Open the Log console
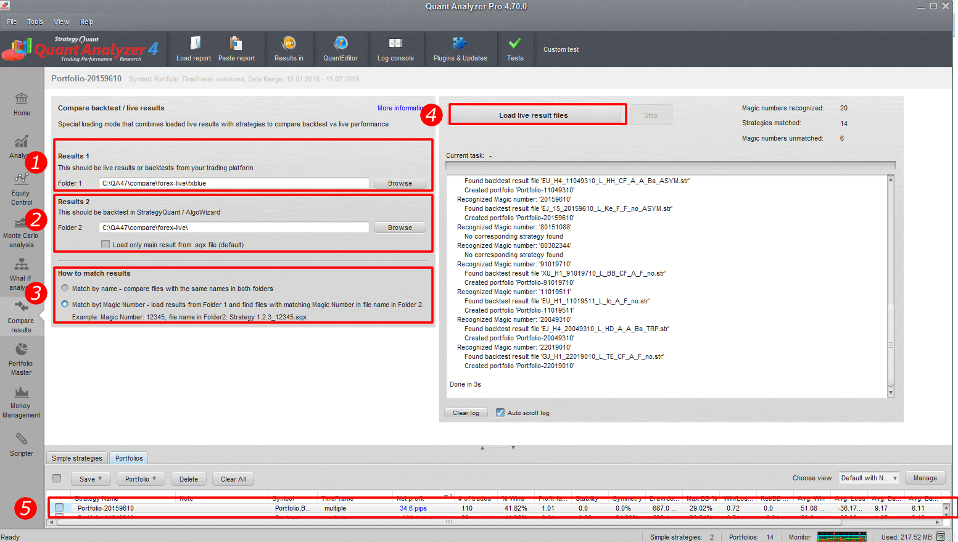 click(x=395, y=49)
